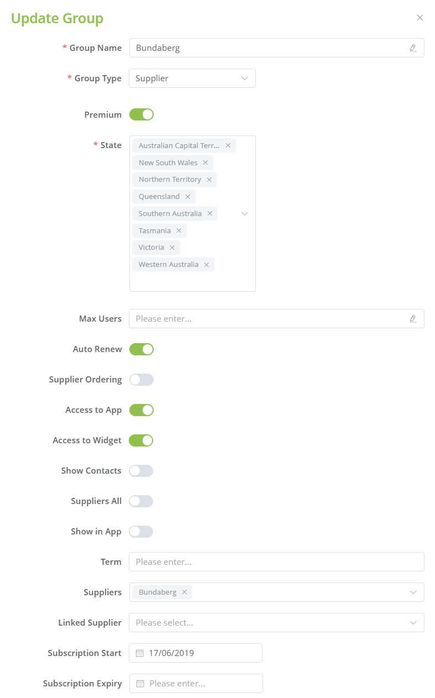The width and height of the screenshot is (435, 698).
Task: Click the edit icon in Group Name
Action: click(413, 48)
